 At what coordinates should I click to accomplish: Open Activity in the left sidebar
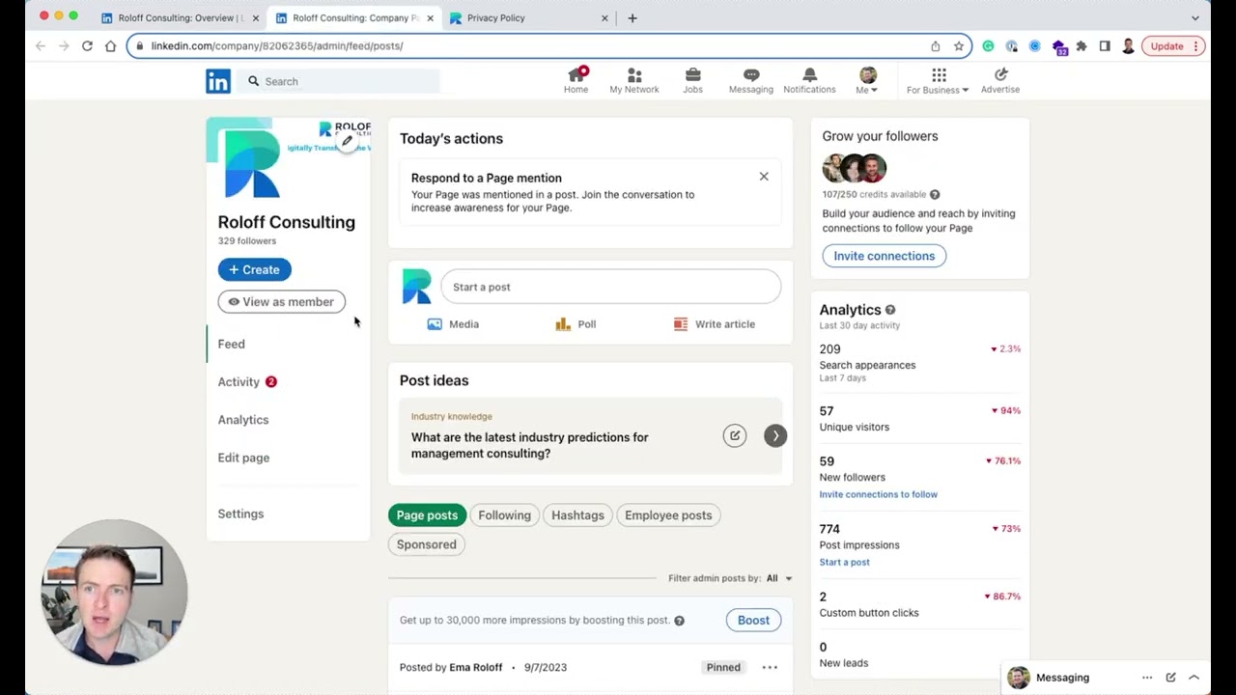pyautogui.click(x=239, y=381)
